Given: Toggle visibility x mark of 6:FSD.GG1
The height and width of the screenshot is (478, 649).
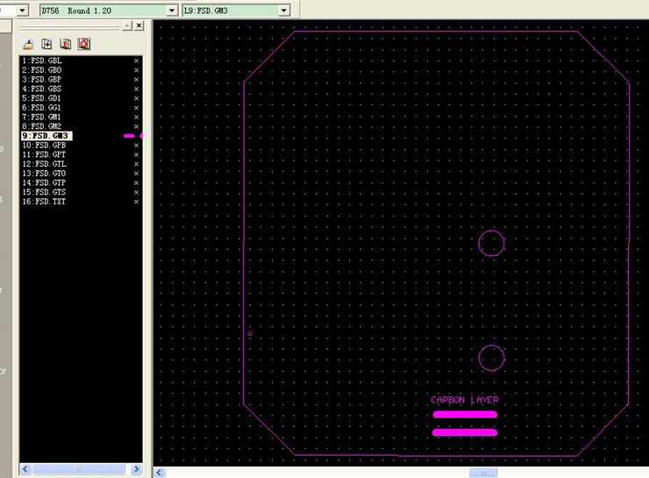Looking at the screenshot, I should point(136,108).
